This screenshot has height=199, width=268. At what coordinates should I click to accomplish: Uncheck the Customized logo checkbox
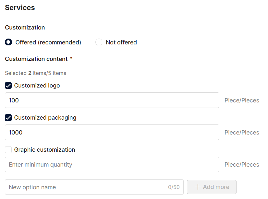(8, 86)
